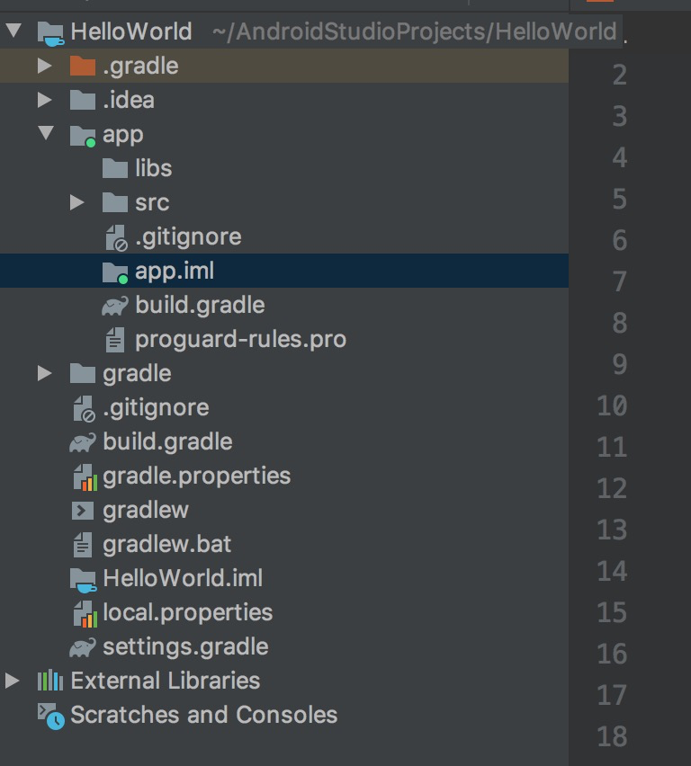Click the app .gitignore file icon
This screenshot has height=766, width=691.
coord(117,238)
